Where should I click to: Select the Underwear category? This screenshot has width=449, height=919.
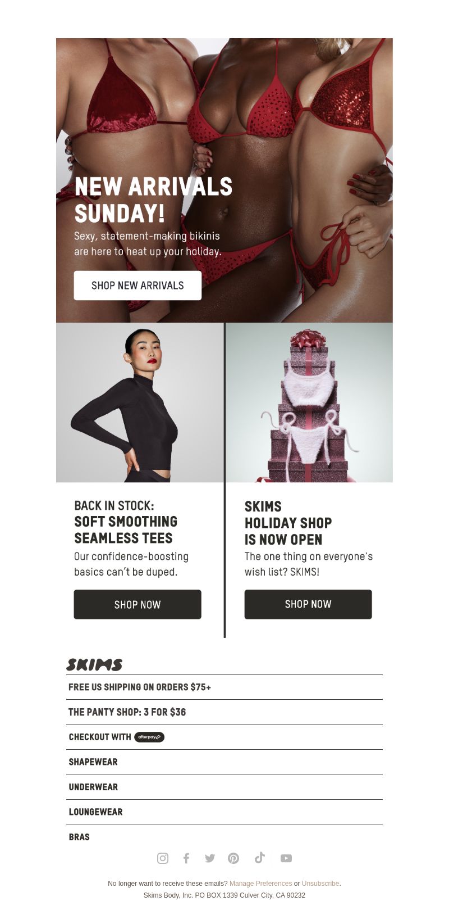pyautogui.click(x=93, y=787)
